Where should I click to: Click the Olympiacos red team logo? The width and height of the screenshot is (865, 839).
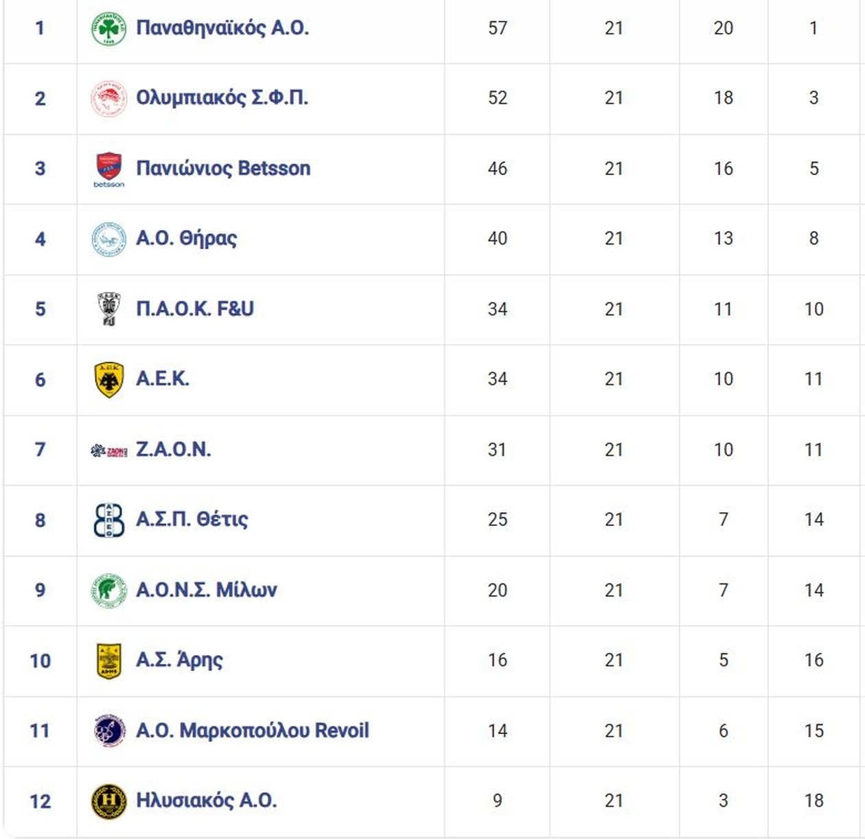(108, 99)
